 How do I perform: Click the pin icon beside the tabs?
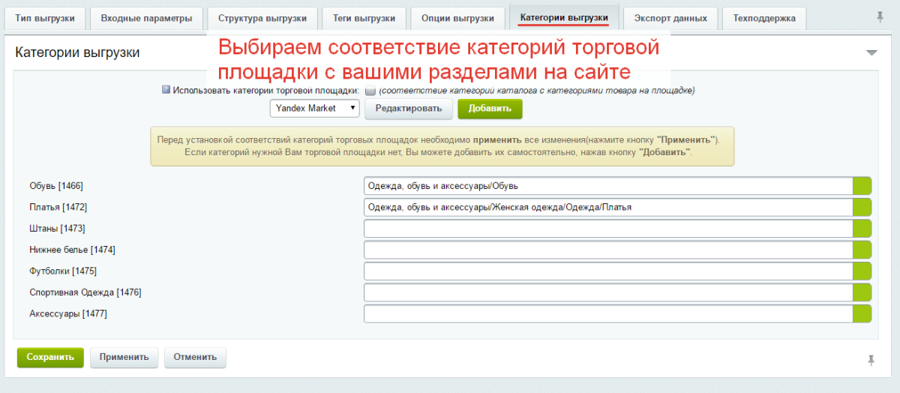(x=880, y=17)
